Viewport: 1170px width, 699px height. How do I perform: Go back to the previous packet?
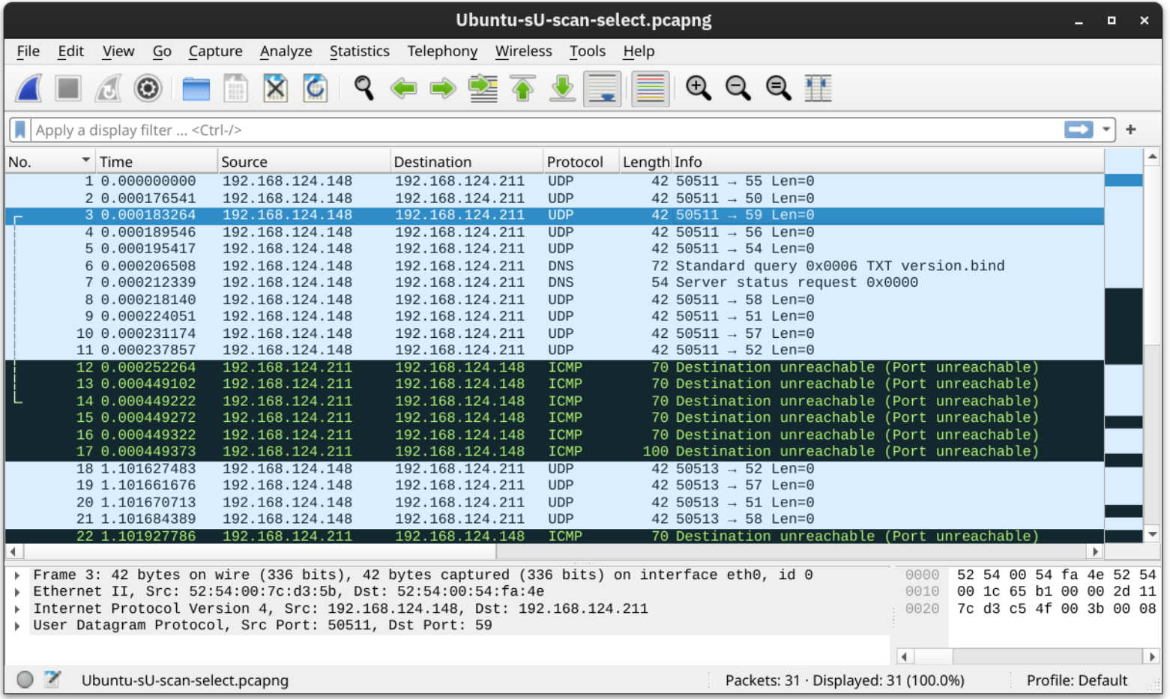[403, 88]
